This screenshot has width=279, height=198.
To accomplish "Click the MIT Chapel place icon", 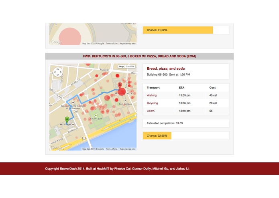I will click(x=73, y=125).
